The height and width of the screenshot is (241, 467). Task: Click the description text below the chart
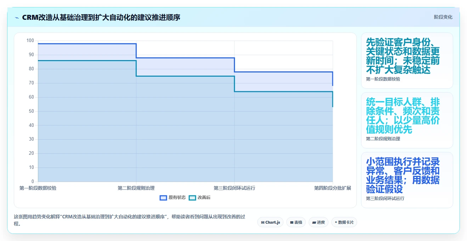tap(129, 220)
